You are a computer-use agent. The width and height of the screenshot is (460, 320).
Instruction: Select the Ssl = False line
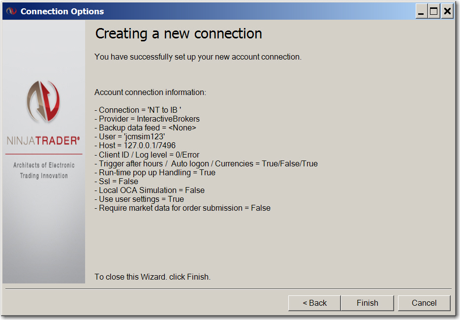pyautogui.click(x=116, y=182)
